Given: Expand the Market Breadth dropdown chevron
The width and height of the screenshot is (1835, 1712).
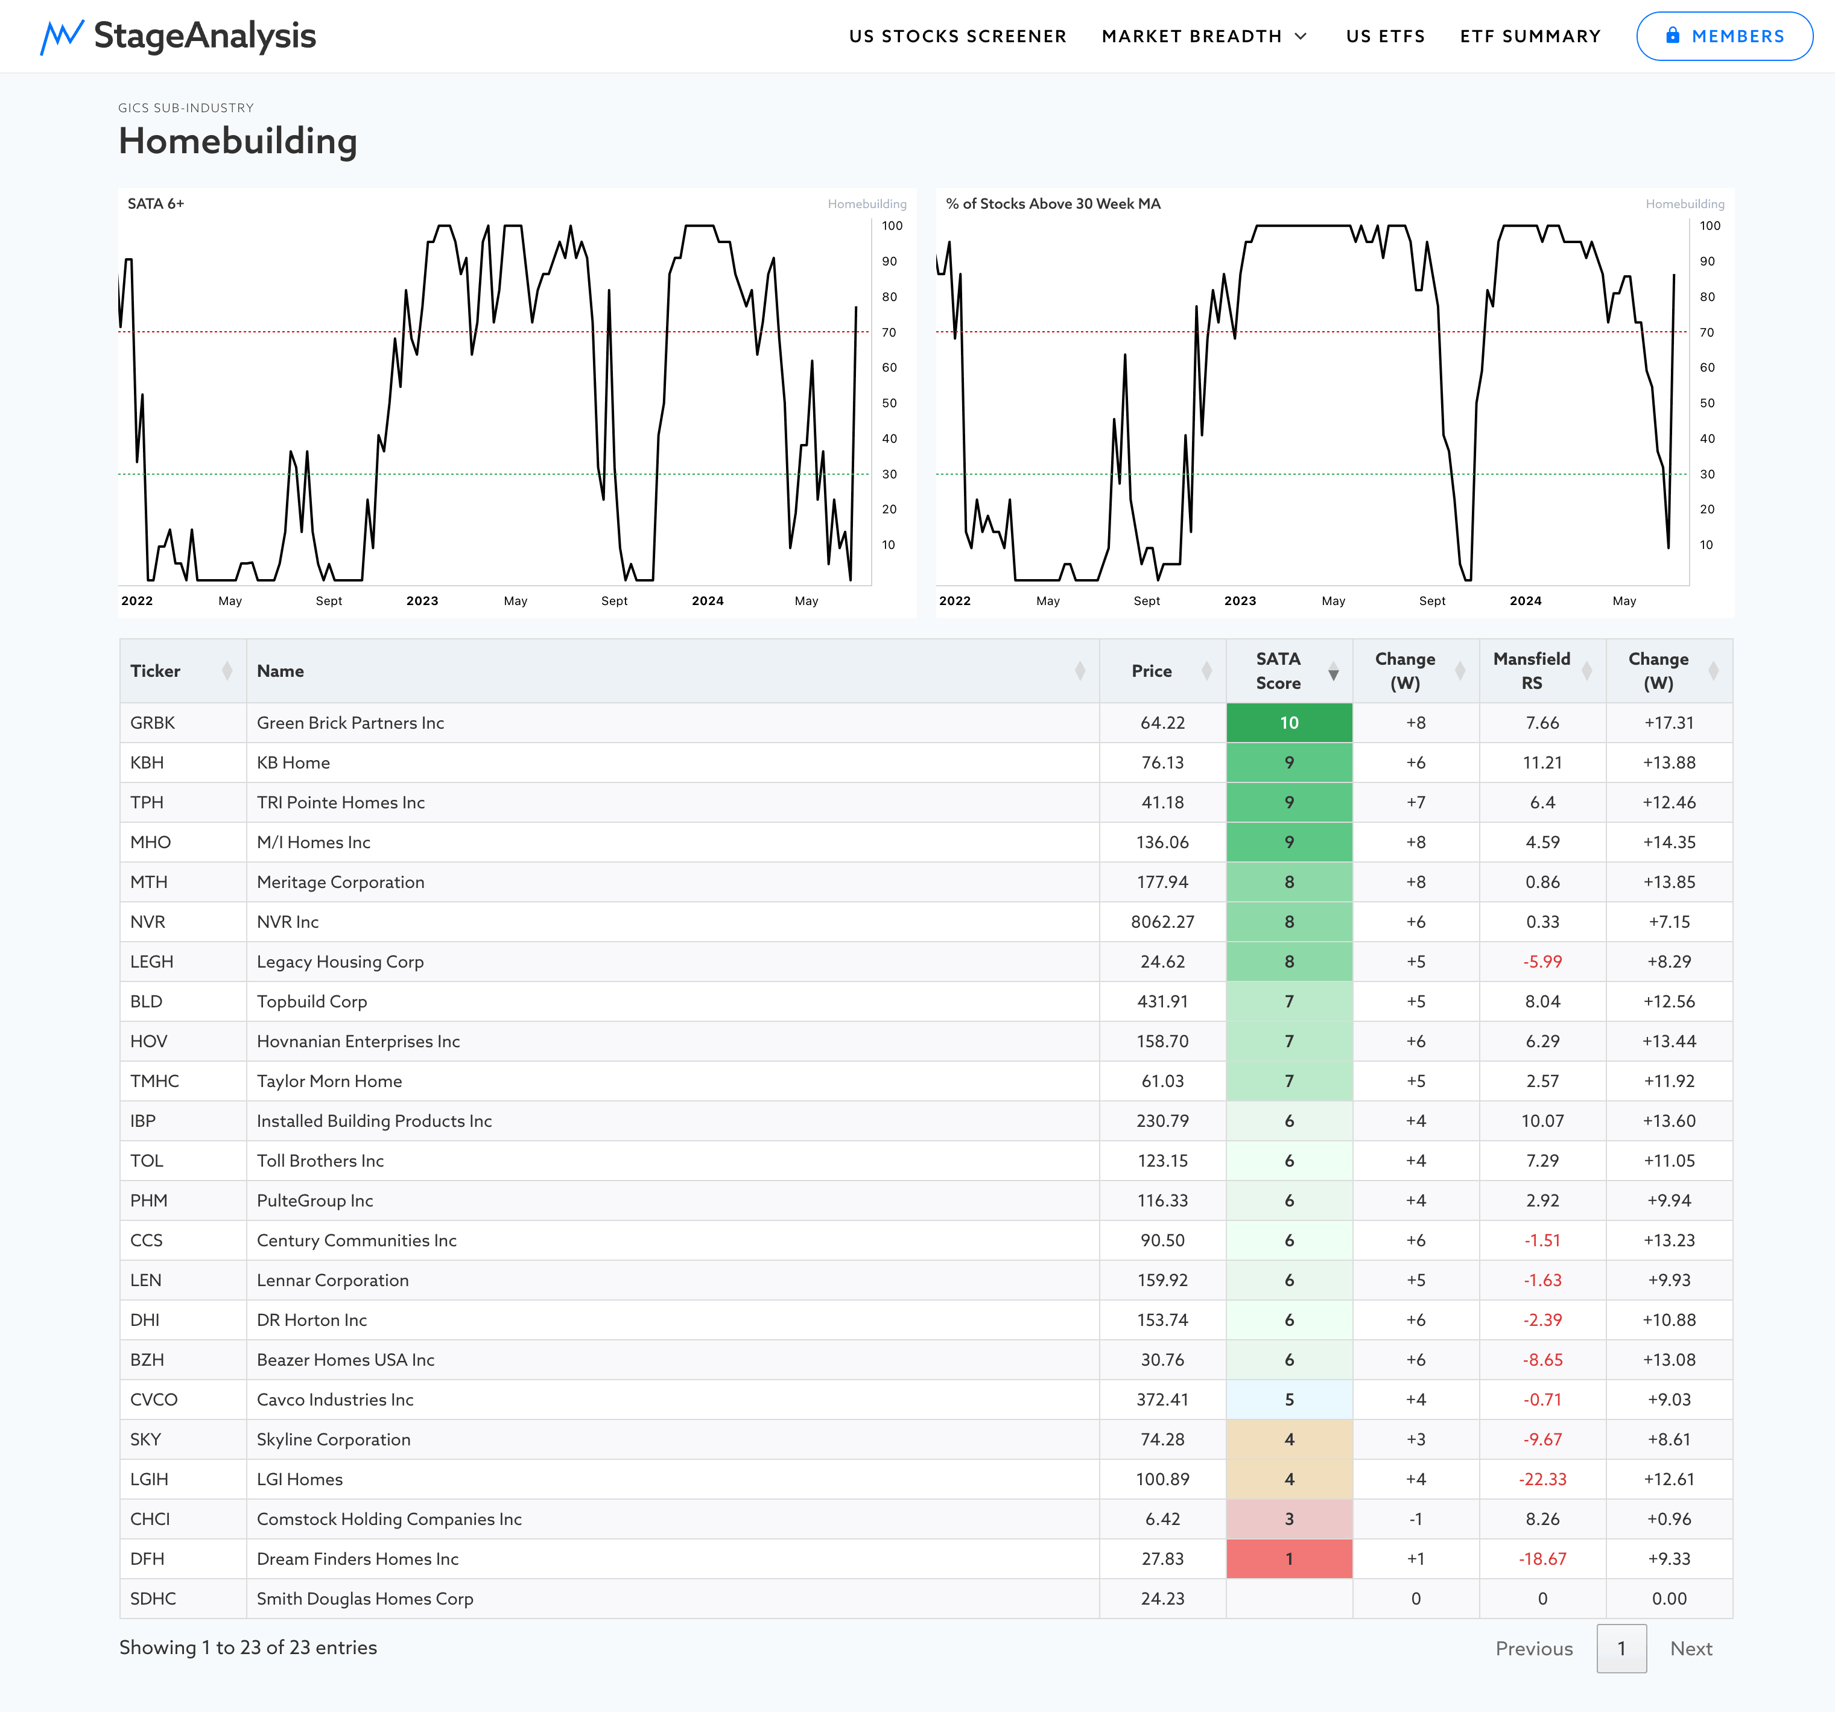Looking at the screenshot, I should pyautogui.click(x=1301, y=36).
